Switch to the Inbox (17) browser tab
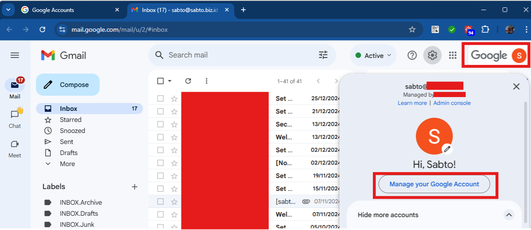 (181, 10)
